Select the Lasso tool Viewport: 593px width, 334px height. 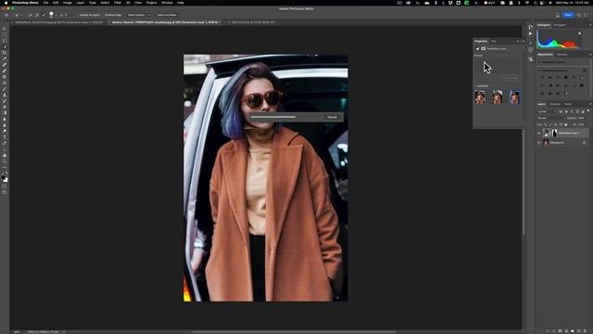[x=5, y=41]
